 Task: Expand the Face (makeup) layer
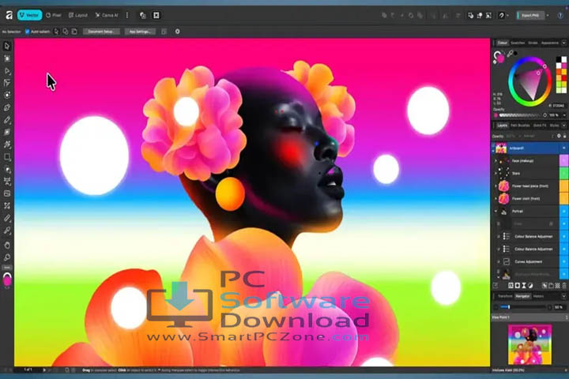[496, 160]
